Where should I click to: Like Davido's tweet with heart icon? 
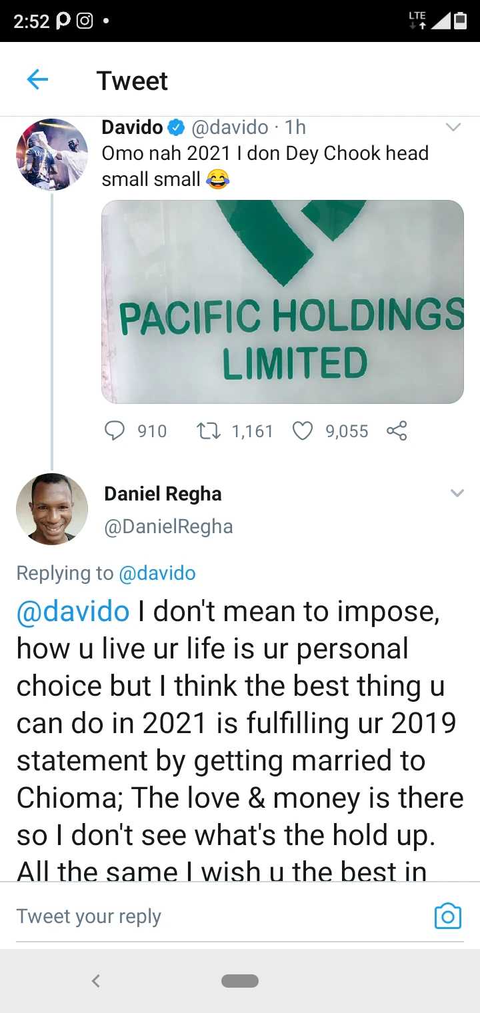[303, 431]
